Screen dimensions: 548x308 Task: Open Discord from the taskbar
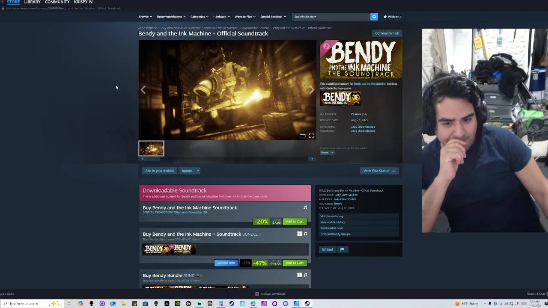pos(286,304)
